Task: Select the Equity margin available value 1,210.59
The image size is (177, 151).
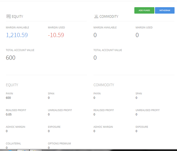Action: point(17,35)
